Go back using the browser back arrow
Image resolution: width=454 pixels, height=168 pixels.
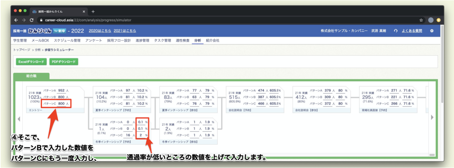tap(15, 20)
